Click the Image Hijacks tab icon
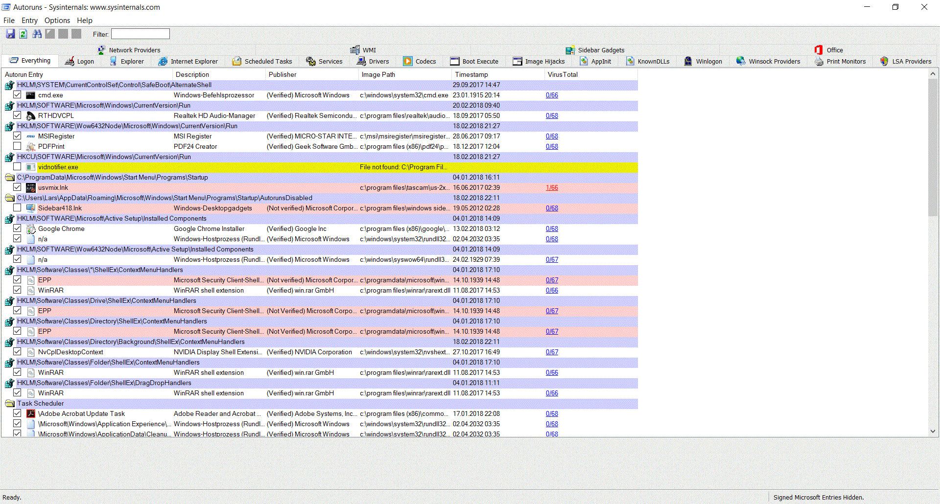This screenshot has height=504, width=940. [x=517, y=61]
